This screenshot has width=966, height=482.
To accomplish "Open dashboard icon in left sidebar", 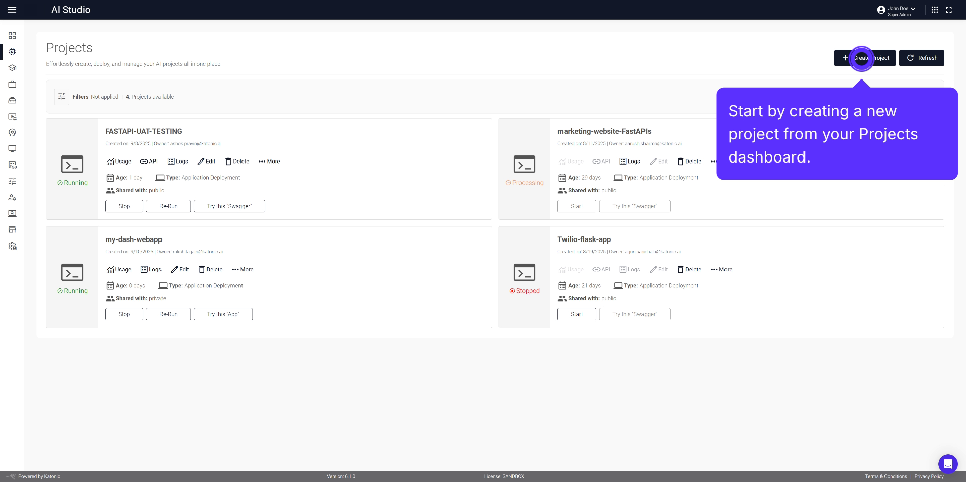I will [x=12, y=36].
